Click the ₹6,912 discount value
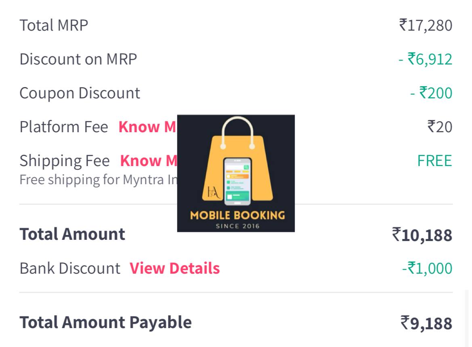This screenshot has height=347, width=472. [425, 59]
